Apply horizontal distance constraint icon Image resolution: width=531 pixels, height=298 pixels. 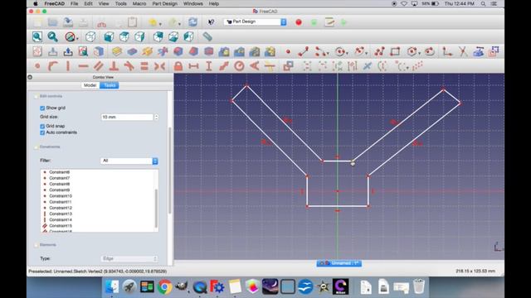tap(193, 66)
